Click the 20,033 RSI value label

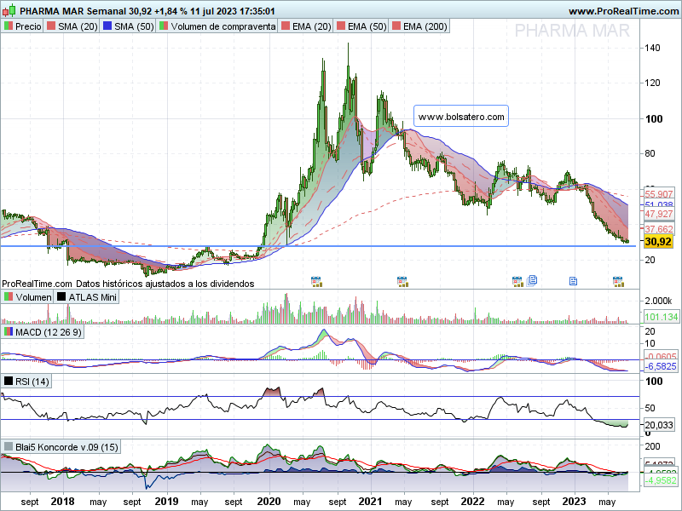point(658,424)
